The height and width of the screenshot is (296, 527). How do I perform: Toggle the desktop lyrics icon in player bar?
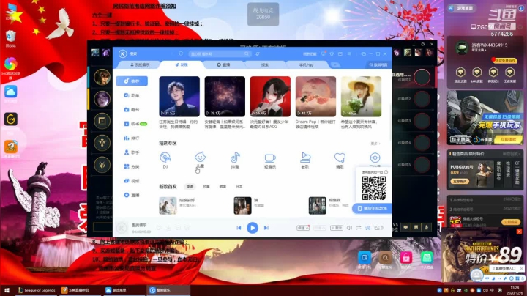(367, 228)
